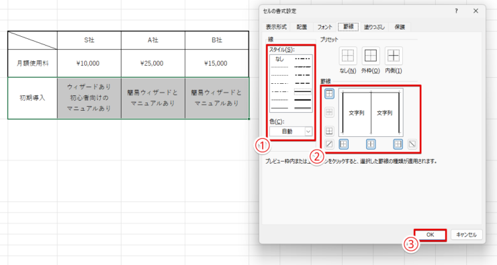
Task: Toggle the right border button
Action: pos(398,144)
